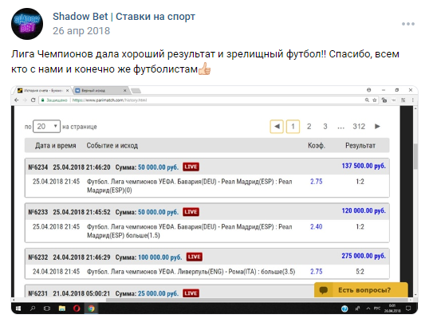Switch to the История счета browser tab
Screen dimensions: 425x322
[43, 90]
